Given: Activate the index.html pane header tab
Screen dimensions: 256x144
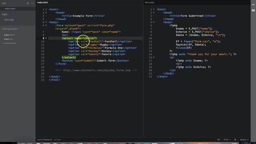Looking at the screenshot, I should tap(42, 2).
